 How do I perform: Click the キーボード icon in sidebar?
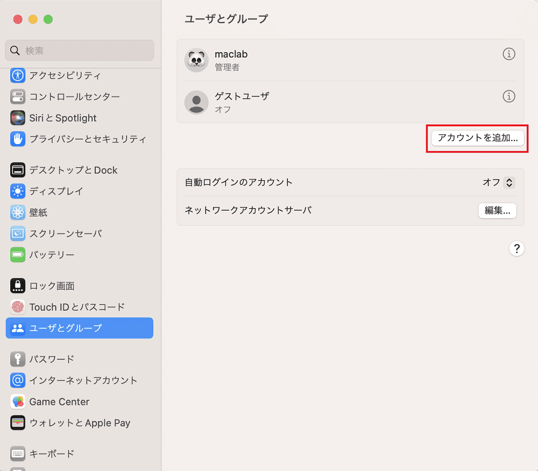coord(18,454)
